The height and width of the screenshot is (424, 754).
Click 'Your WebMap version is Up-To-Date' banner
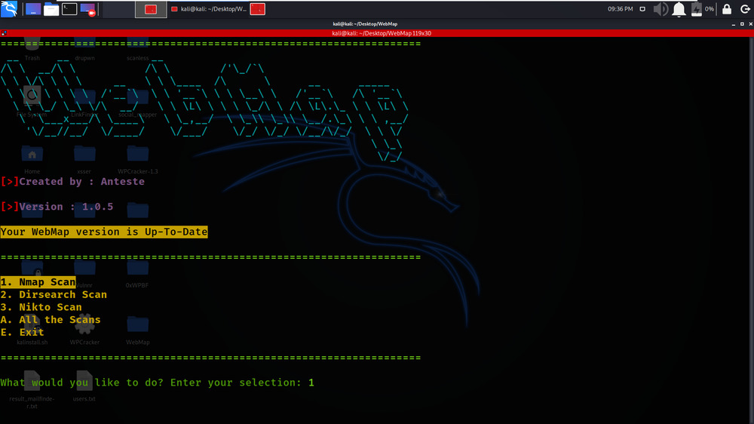[104, 232]
